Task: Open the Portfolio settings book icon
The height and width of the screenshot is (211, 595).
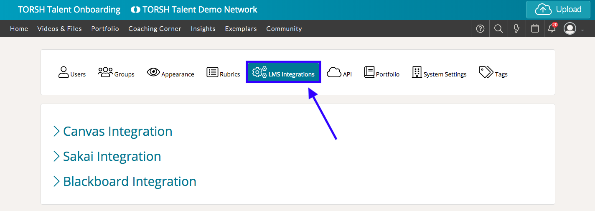Action: [x=382, y=73]
